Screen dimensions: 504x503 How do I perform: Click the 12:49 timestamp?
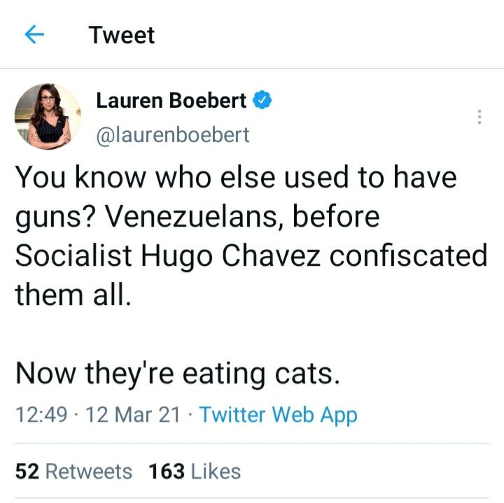[42, 414]
